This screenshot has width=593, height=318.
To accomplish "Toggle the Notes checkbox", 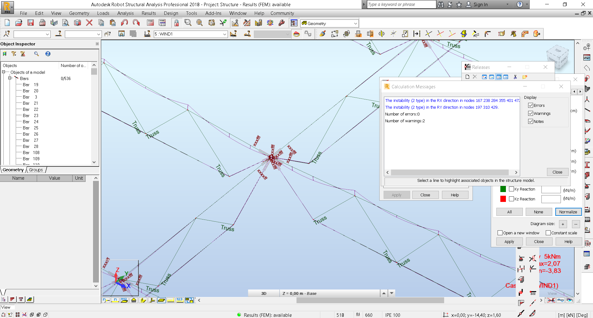I will [531, 121].
